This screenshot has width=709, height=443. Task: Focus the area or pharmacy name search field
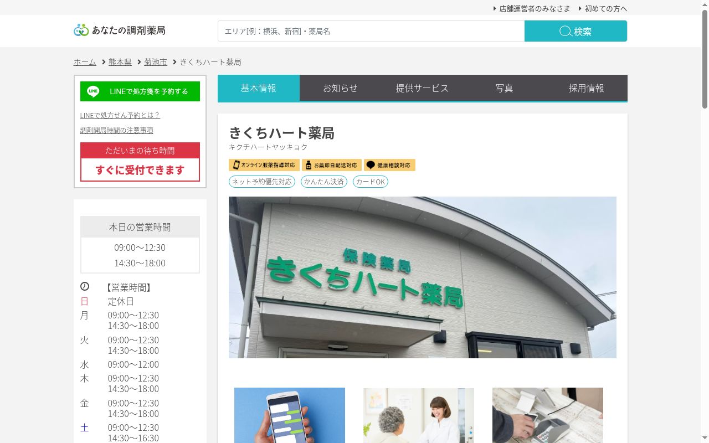pyautogui.click(x=371, y=31)
